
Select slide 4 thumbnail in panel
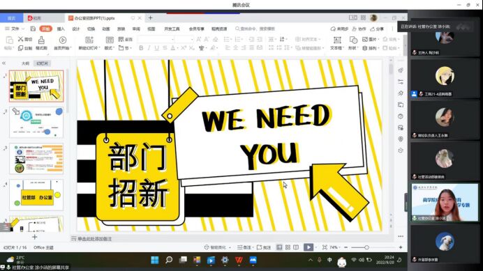click(36, 195)
